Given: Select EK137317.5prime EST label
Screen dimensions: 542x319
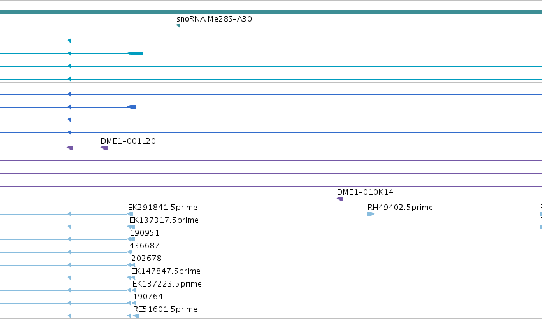Looking at the screenshot, I should click(164, 220).
